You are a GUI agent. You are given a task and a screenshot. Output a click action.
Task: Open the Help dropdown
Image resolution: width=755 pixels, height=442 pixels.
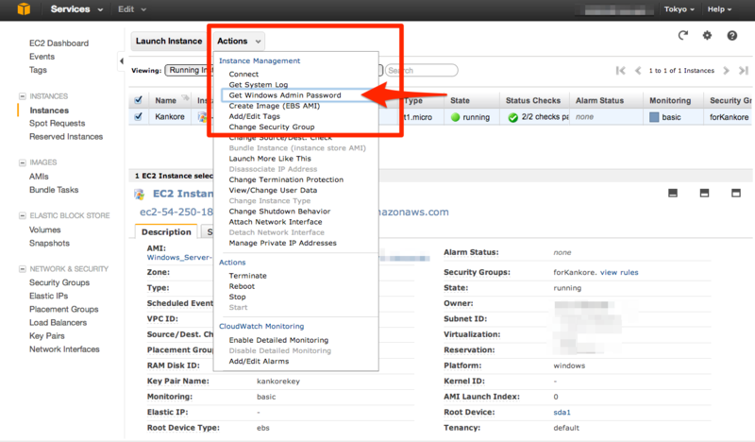[x=719, y=9]
